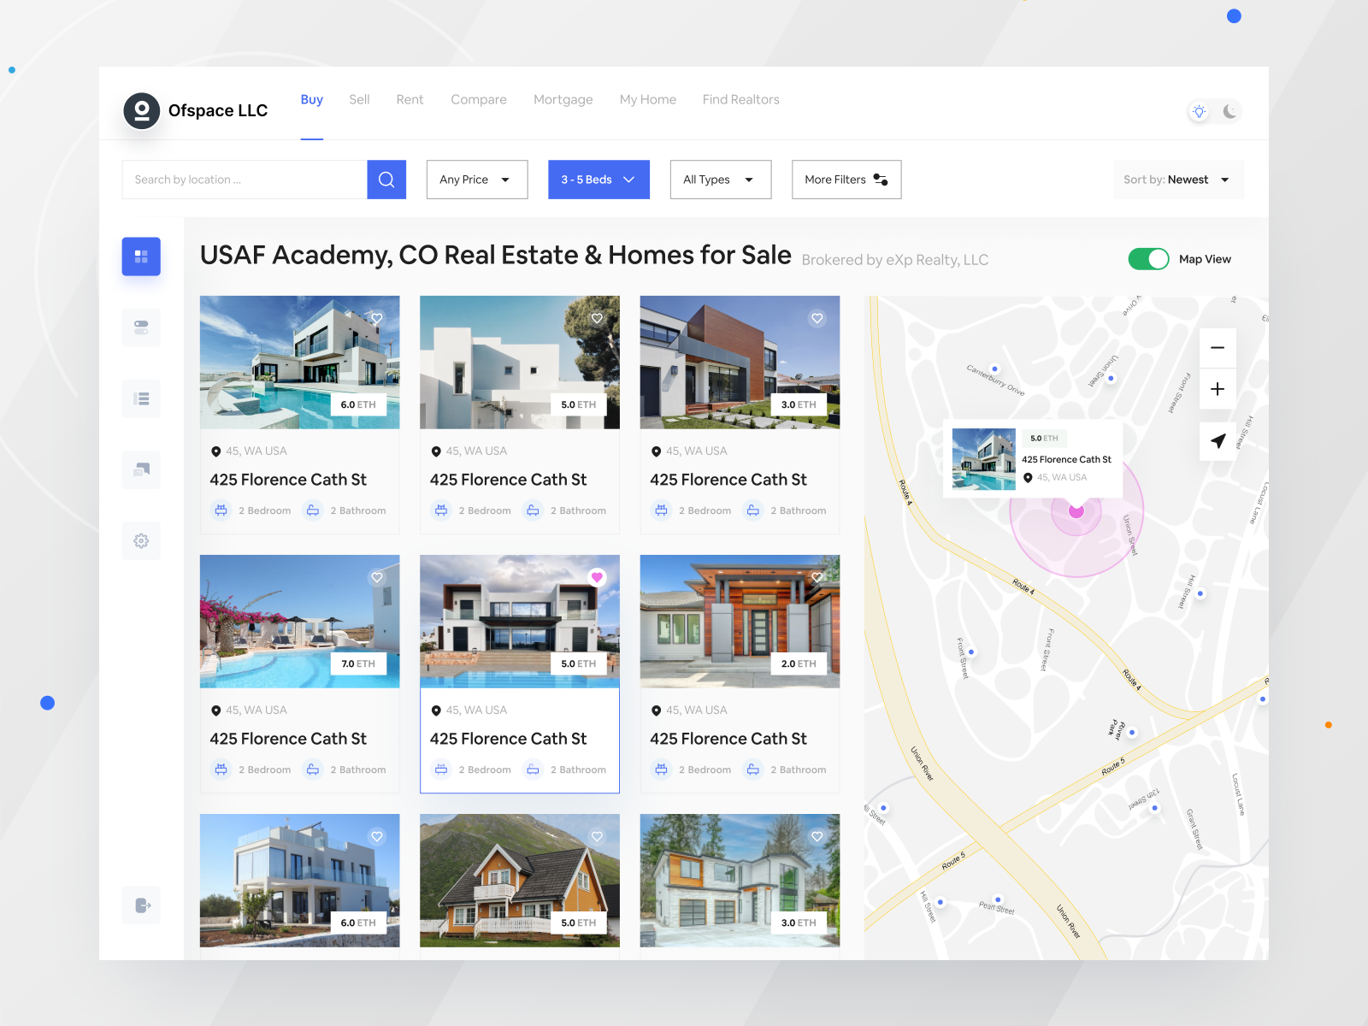Image resolution: width=1368 pixels, height=1026 pixels.
Task: Open More Filters options
Action: 846,180
